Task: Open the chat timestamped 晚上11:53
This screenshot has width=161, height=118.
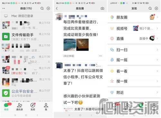Action: pos(26,25)
